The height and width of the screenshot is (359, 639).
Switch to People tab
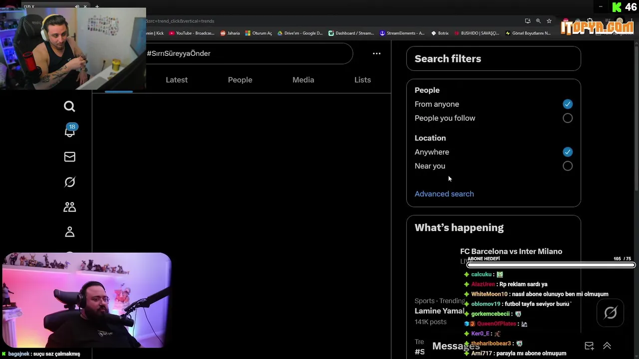coord(240,80)
